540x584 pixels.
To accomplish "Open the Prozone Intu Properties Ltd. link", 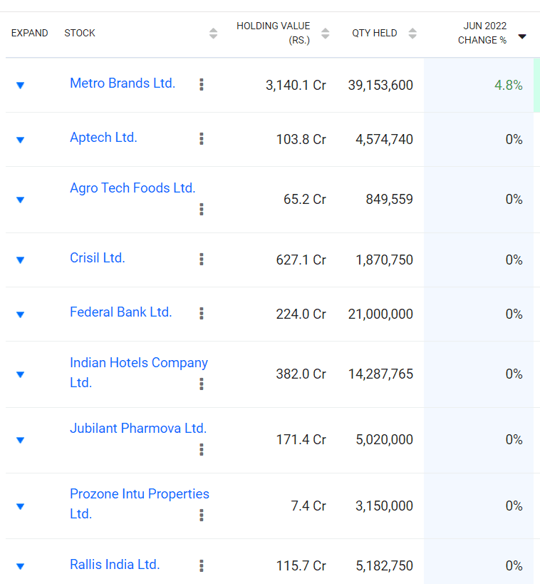I will pyautogui.click(x=140, y=503).
